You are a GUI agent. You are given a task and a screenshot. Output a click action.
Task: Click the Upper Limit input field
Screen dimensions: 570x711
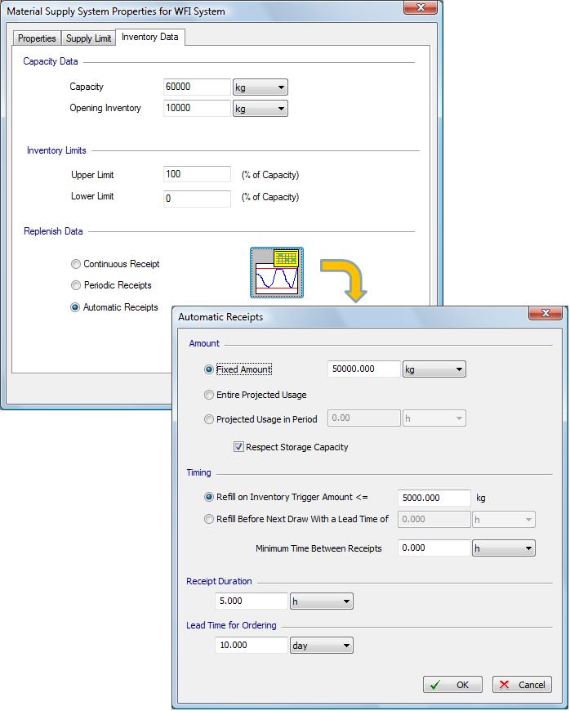(x=197, y=174)
